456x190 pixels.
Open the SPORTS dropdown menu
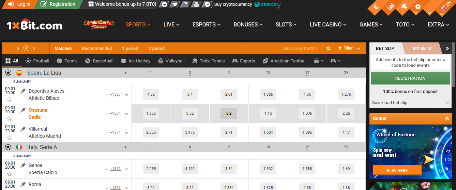(138, 24)
